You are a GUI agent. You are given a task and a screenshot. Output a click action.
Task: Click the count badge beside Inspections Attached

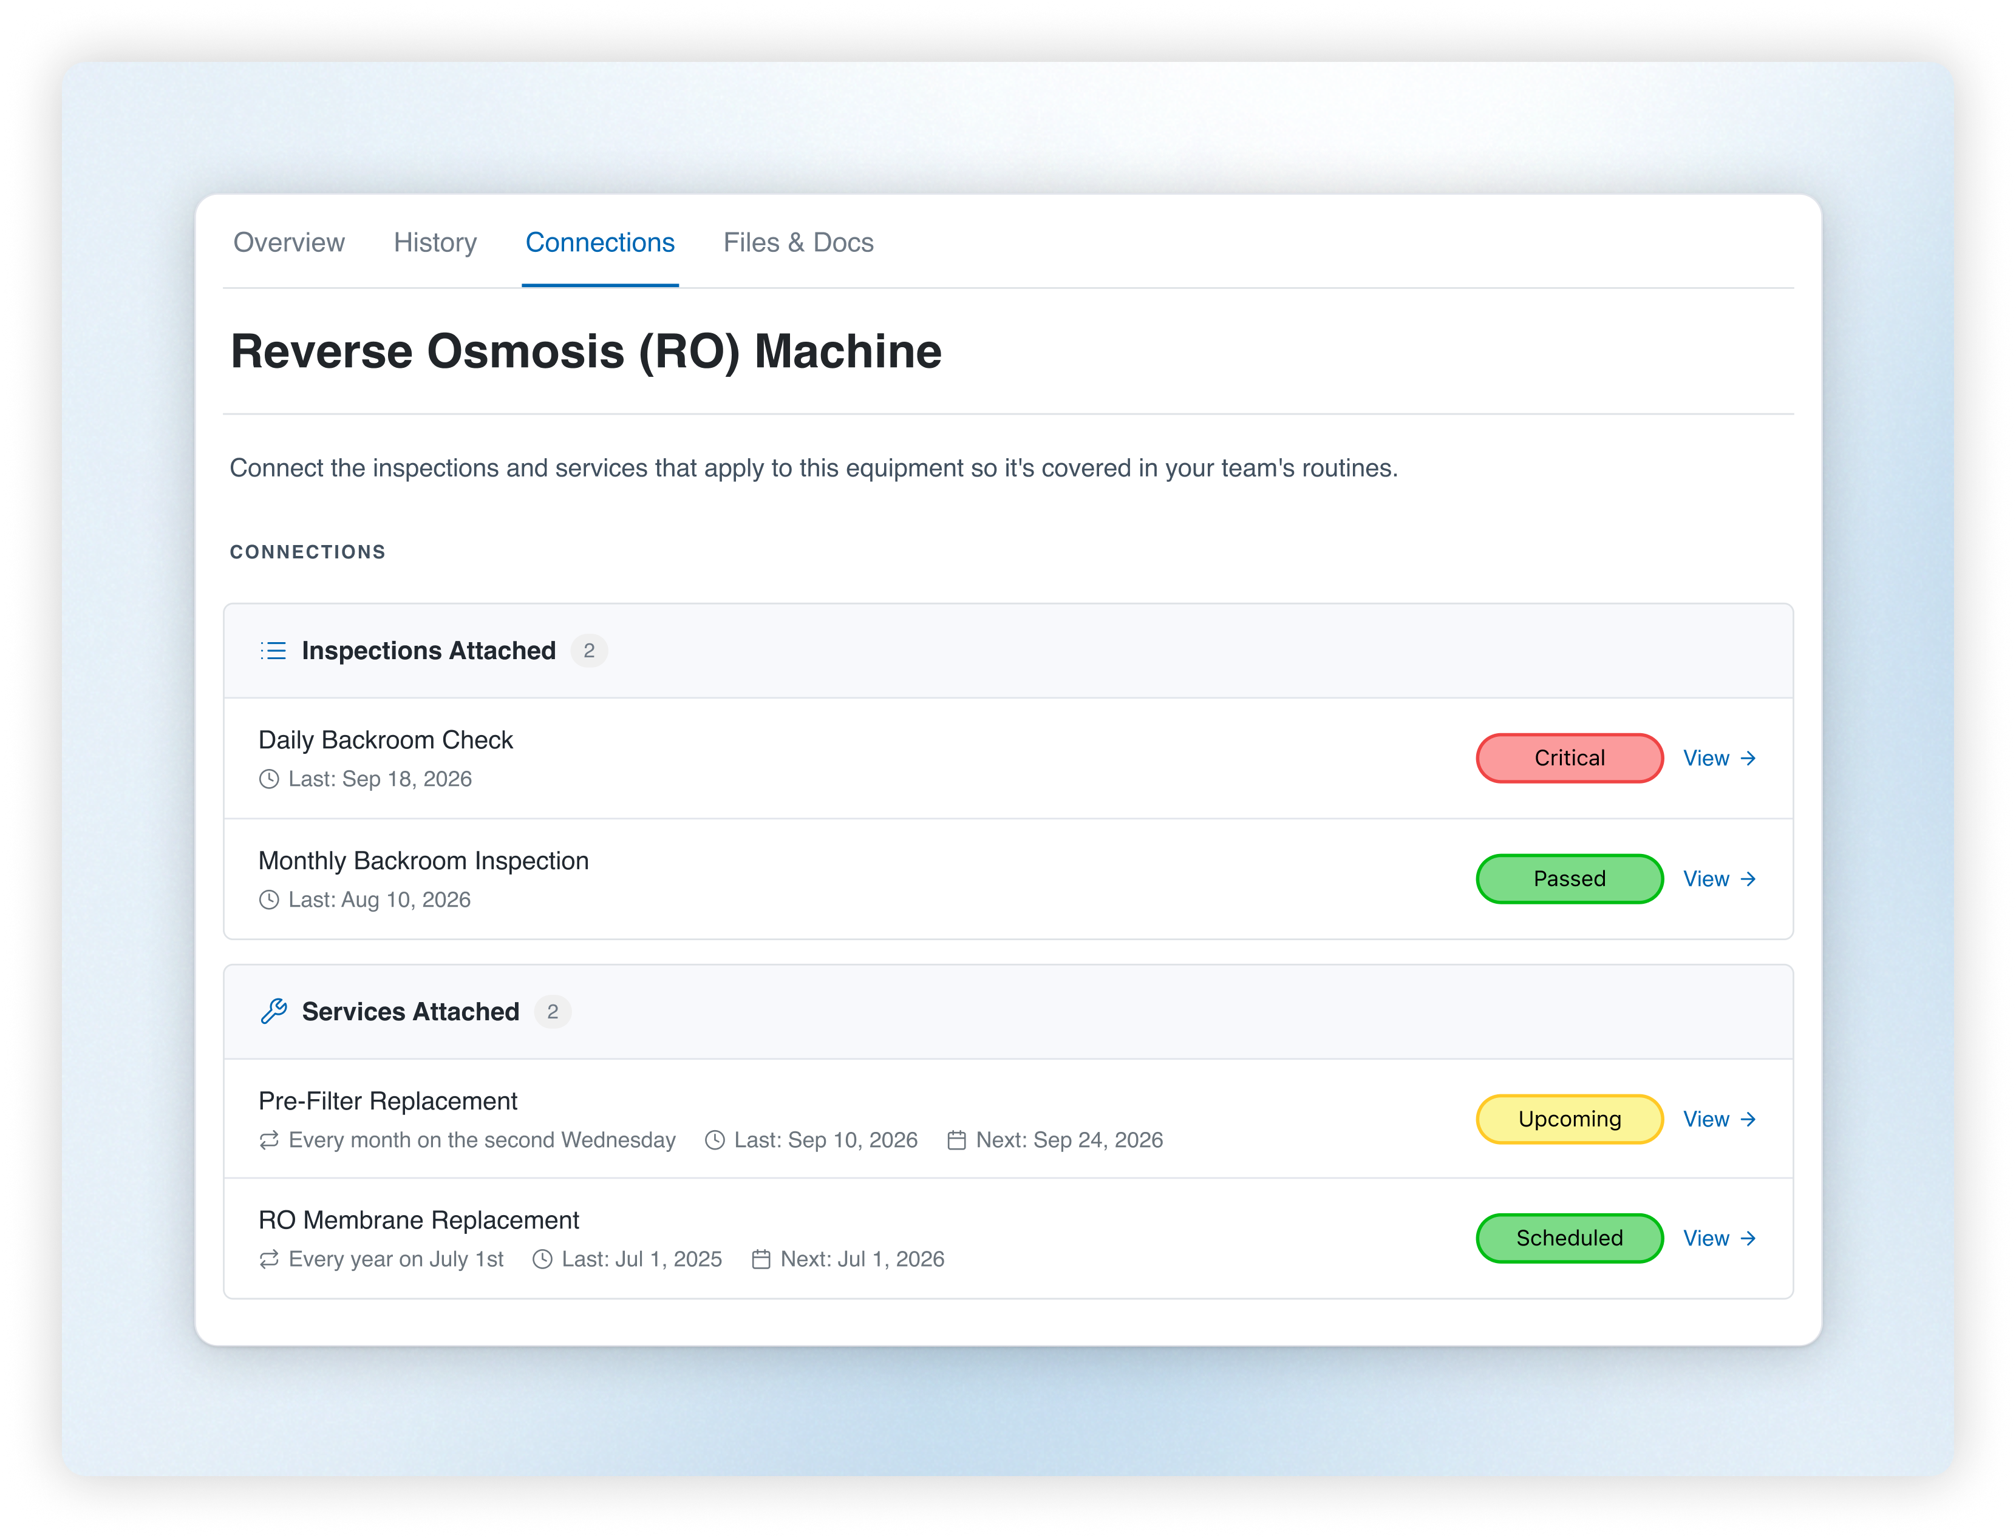pos(589,651)
